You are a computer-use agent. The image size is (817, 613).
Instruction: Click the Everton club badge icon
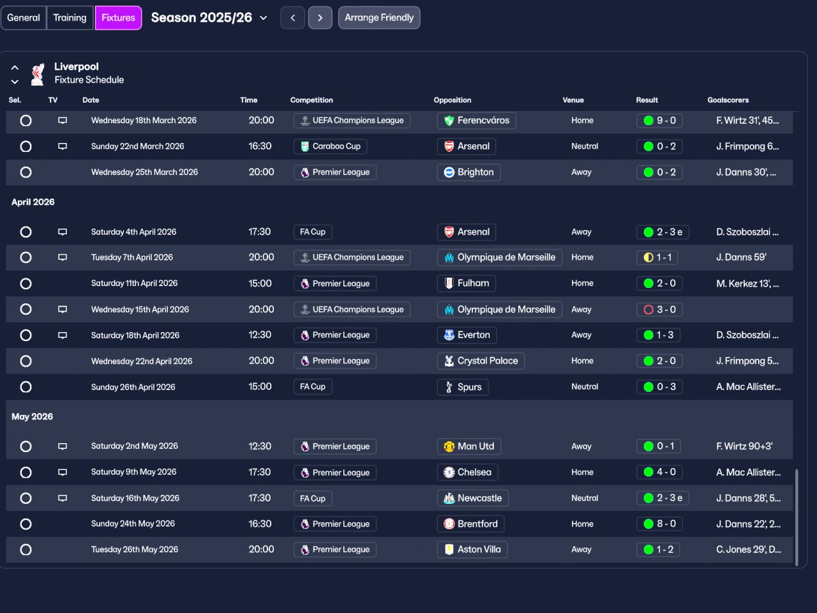449,335
